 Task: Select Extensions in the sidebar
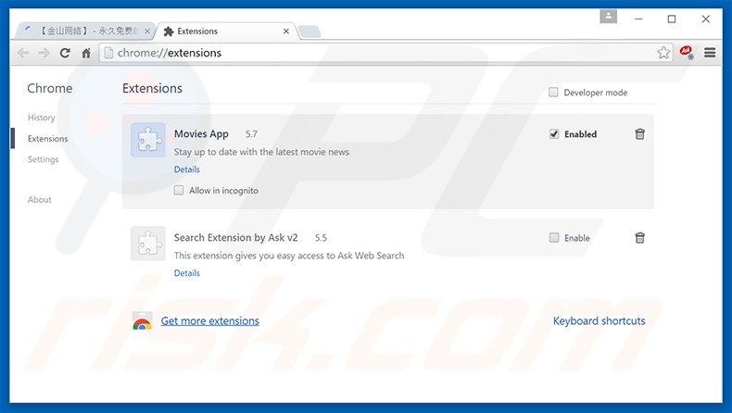tap(47, 139)
